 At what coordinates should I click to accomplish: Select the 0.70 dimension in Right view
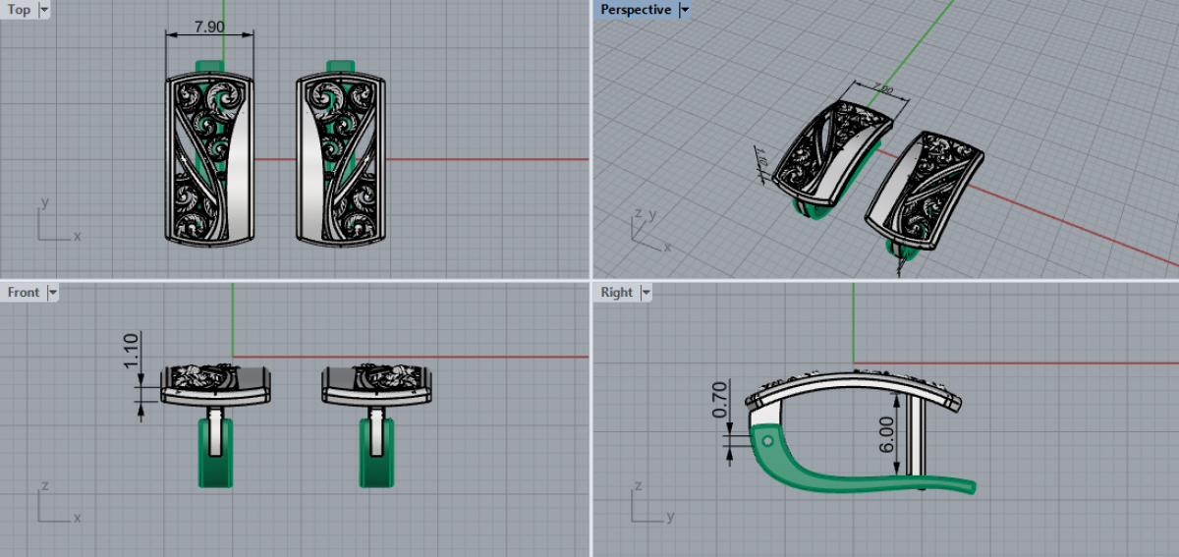click(718, 401)
